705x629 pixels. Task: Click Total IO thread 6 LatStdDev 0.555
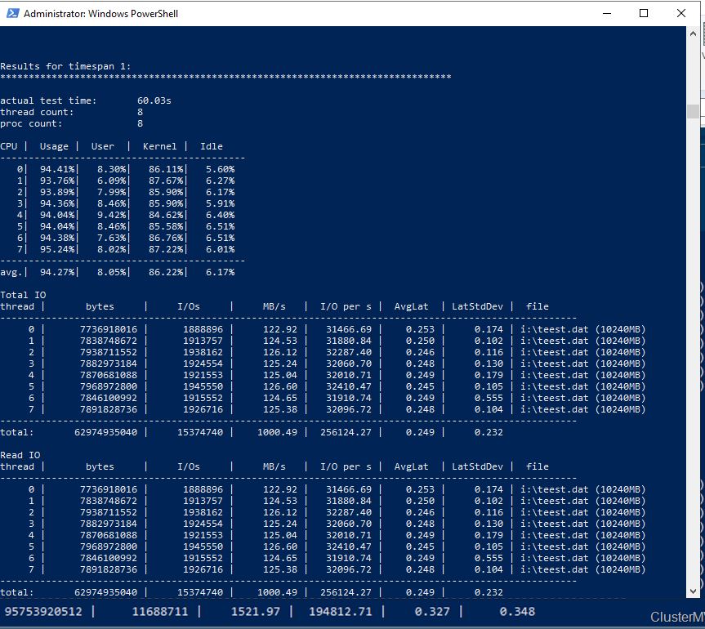point(489,398)
